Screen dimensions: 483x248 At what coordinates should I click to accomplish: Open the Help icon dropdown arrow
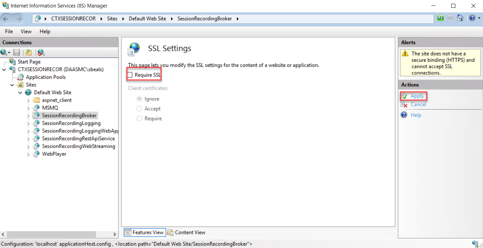tap(479, 18)
